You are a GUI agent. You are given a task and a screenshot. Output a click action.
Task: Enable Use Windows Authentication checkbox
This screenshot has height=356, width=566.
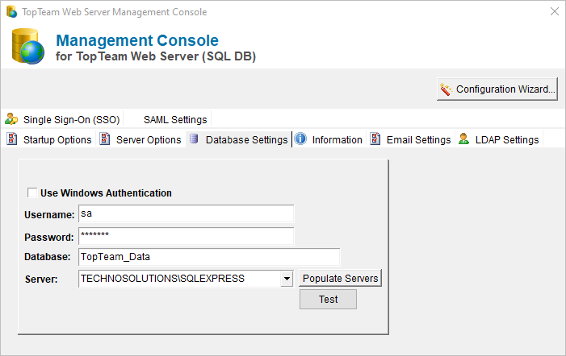click(32, 193)
